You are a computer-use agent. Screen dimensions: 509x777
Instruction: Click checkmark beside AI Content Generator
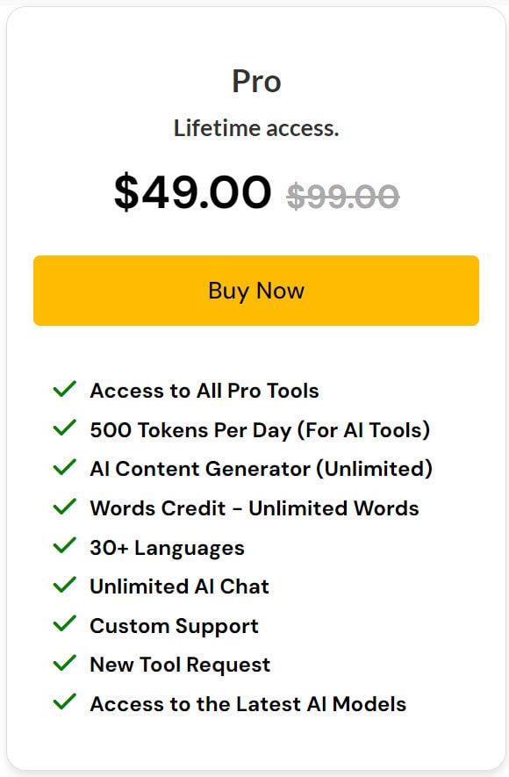(64, 467)
